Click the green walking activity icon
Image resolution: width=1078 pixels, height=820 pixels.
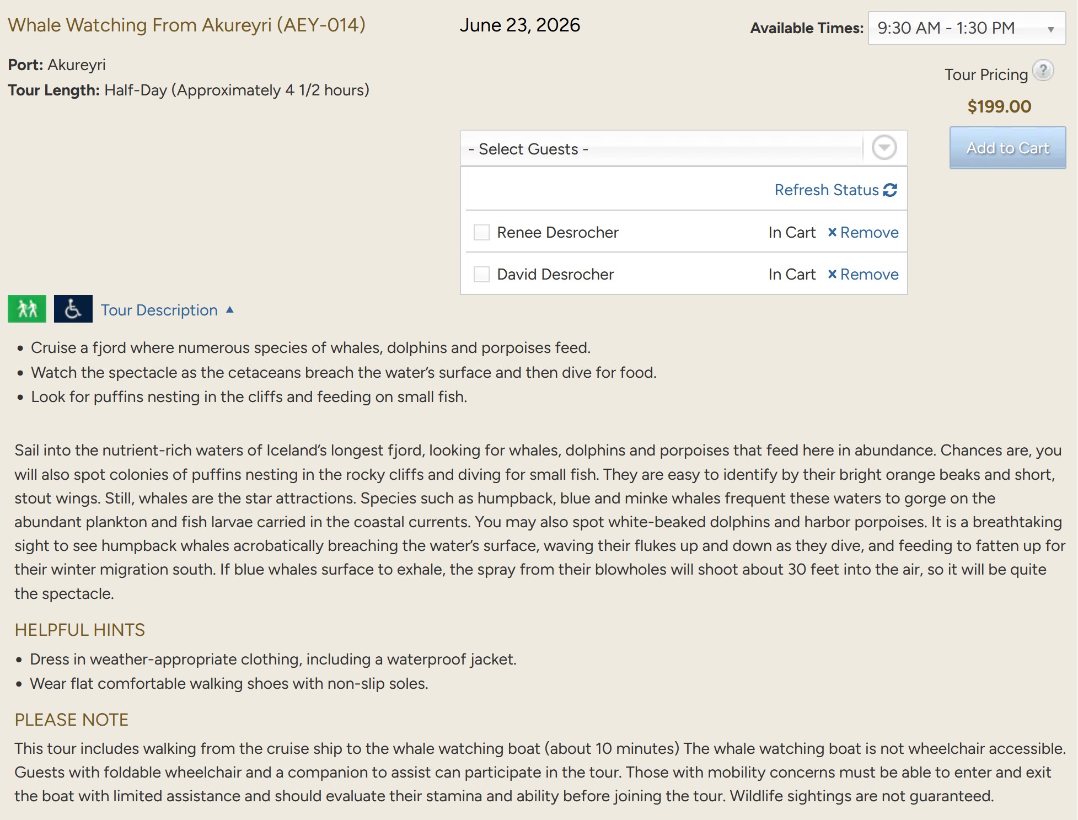27,309
